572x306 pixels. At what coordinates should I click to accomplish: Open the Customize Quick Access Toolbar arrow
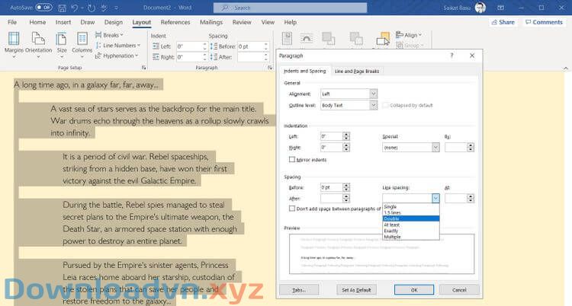[x=117, y=8]
